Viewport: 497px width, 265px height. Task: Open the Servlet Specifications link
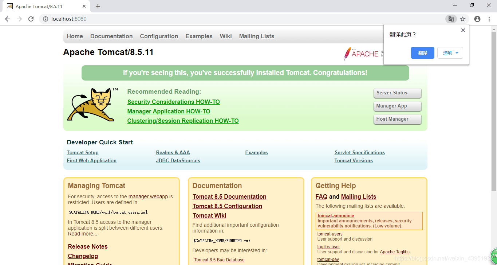[x=360, y=152]
